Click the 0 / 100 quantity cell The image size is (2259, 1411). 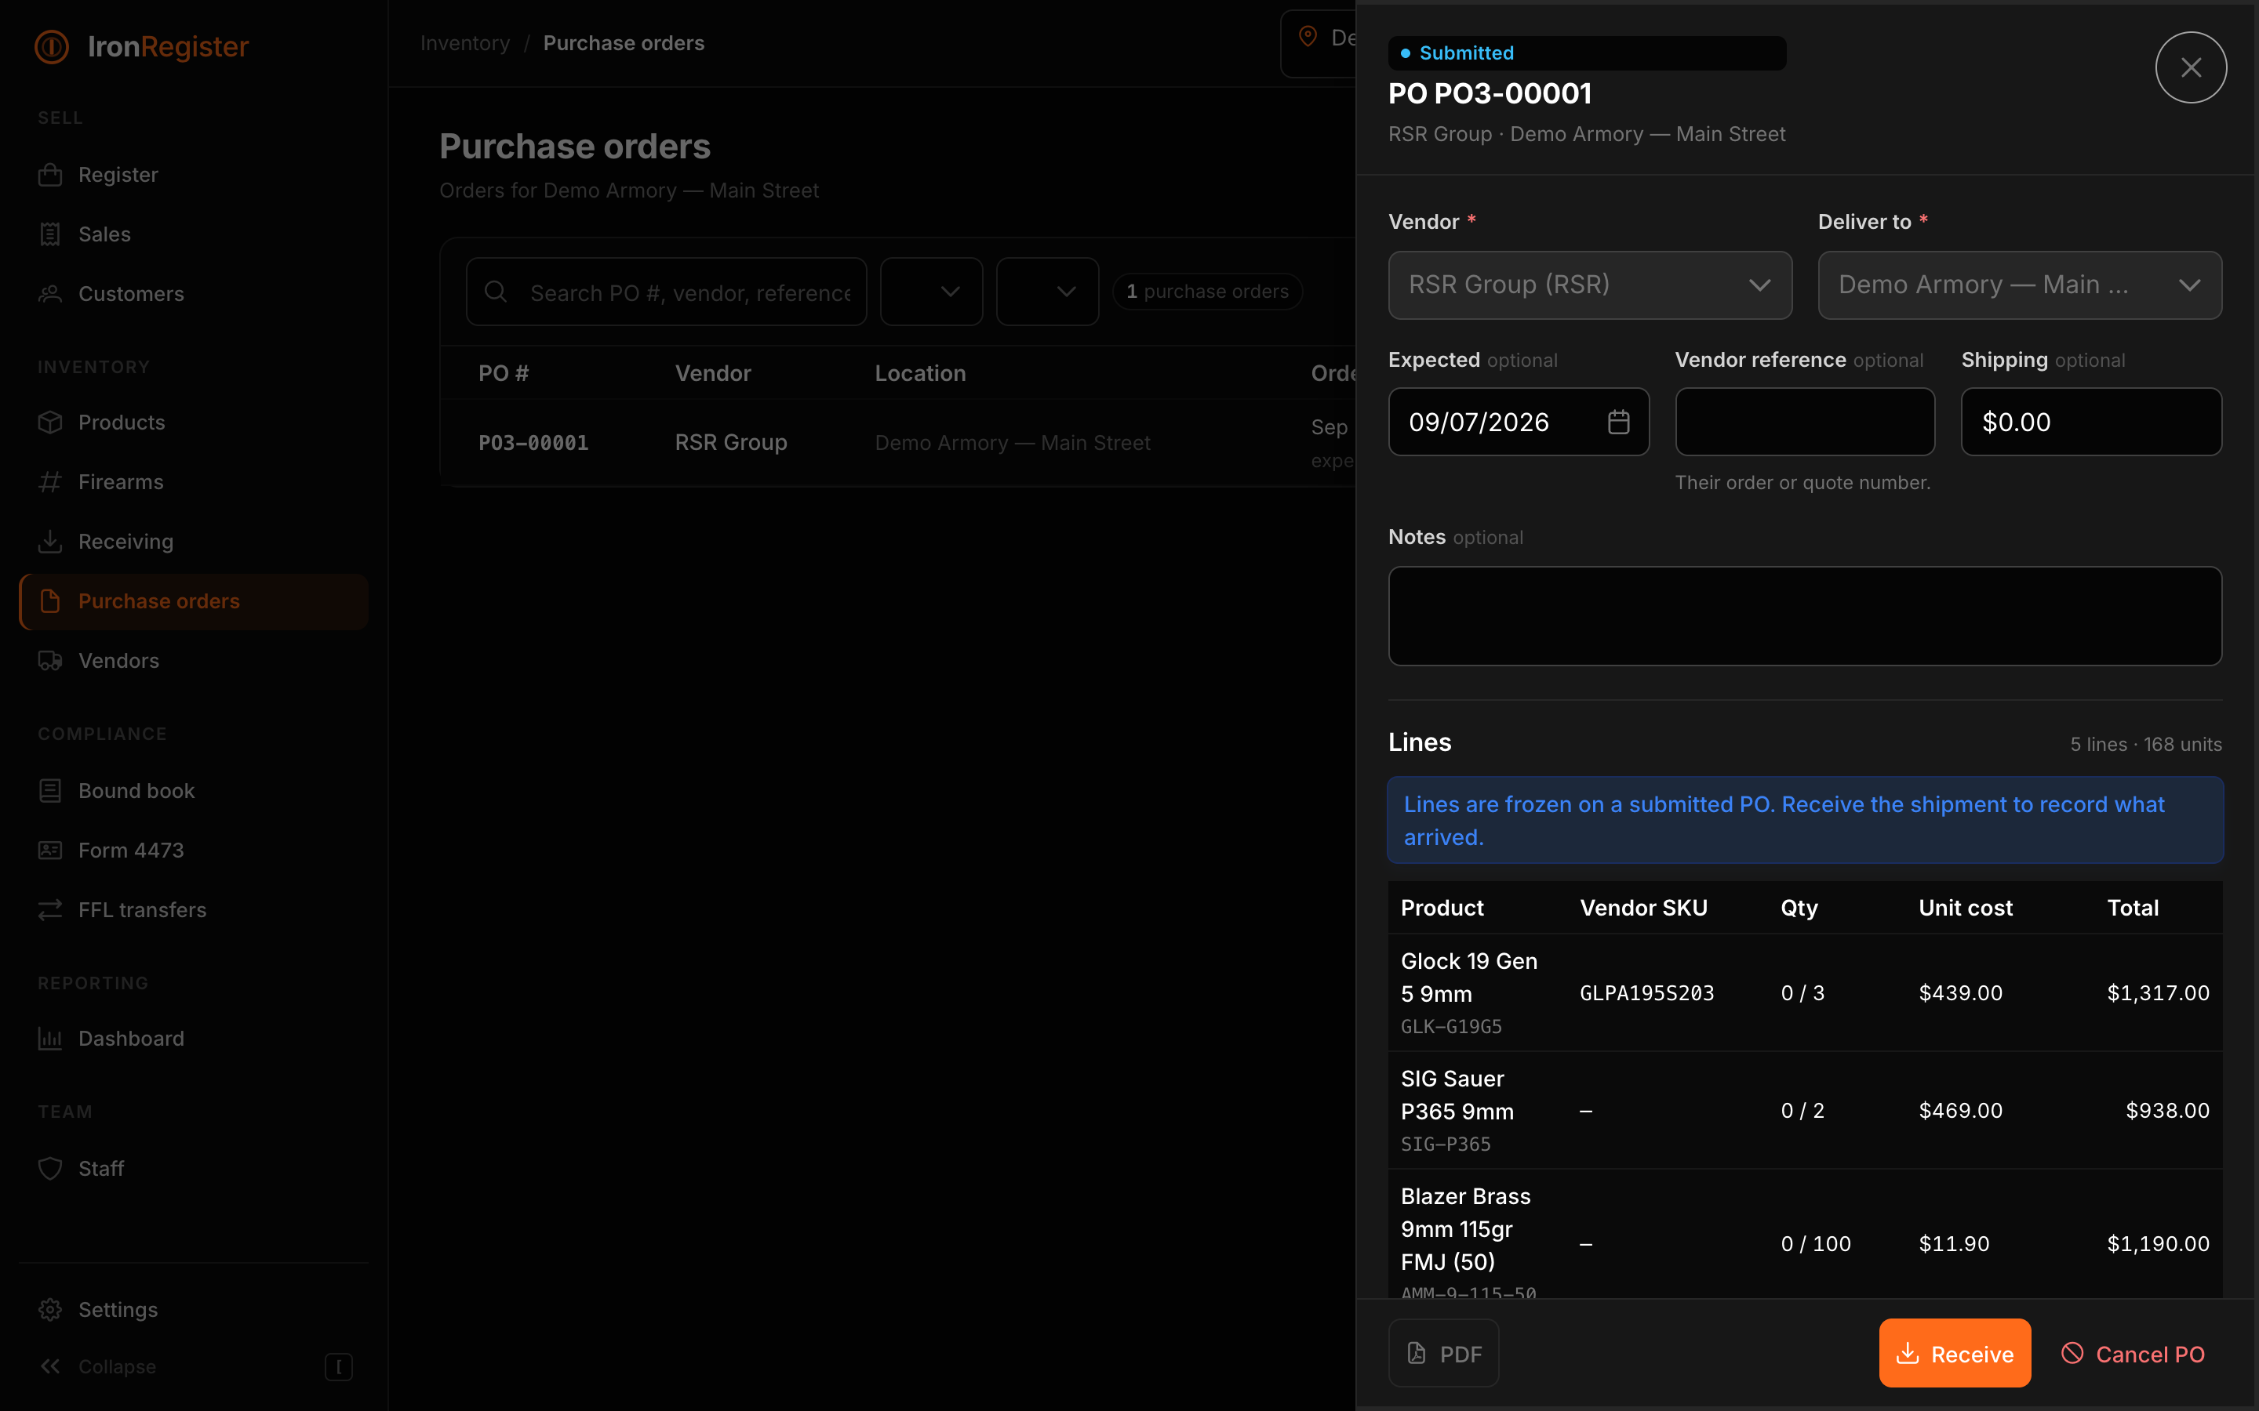[1816, 1244]
